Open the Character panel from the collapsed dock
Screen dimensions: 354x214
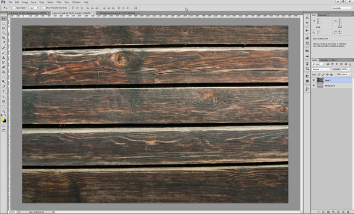click(307, 18)
